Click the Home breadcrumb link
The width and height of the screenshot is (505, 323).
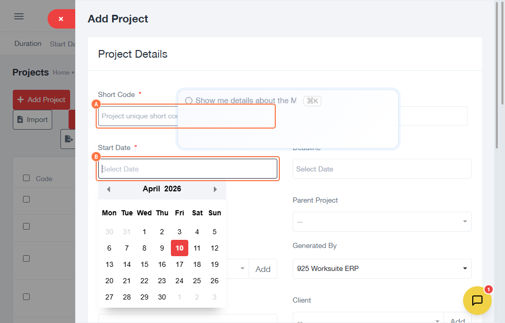point(61,72)
